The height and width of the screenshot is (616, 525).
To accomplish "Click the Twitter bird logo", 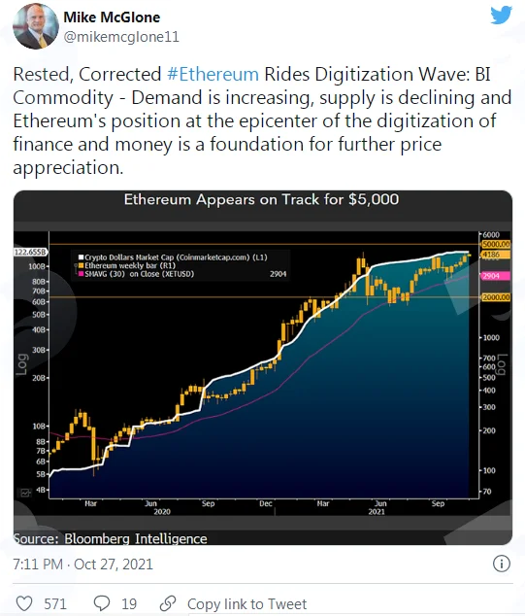I will pyautogui.click(x=501, y=16).
